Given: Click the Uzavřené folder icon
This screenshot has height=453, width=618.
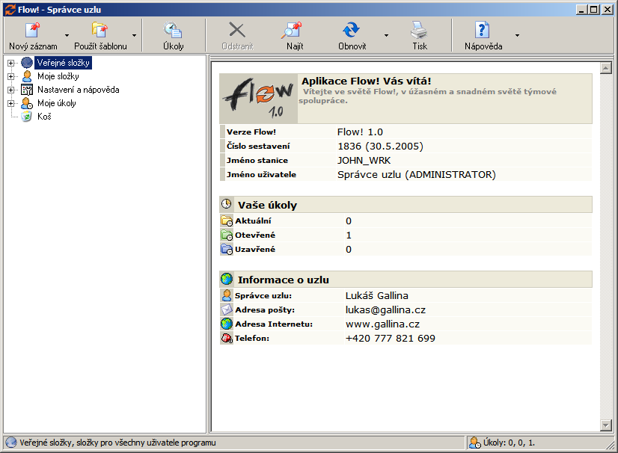Looking at the screenshot, I should pos(227,250).
